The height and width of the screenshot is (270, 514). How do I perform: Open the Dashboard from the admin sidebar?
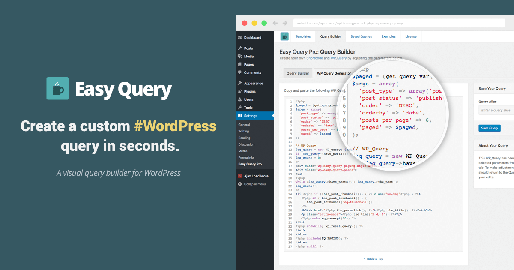point(241,37)
